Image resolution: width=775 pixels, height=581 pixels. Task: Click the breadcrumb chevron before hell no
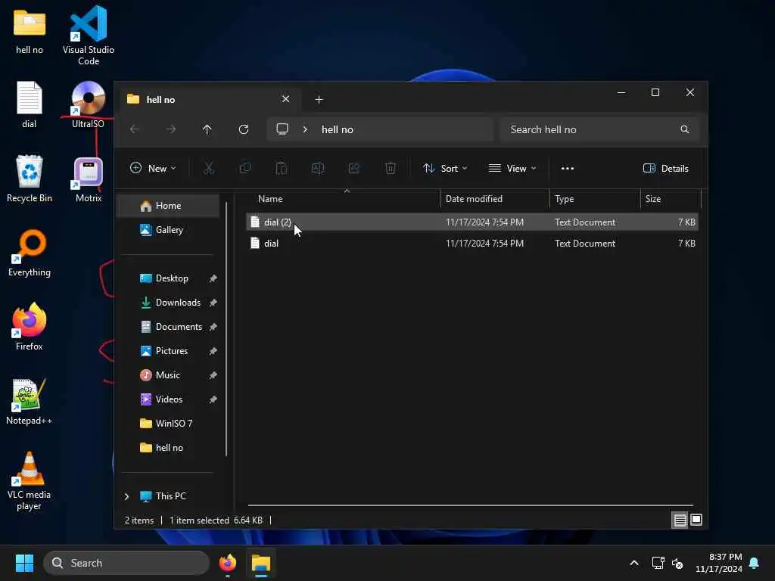[x=305, y=129]
